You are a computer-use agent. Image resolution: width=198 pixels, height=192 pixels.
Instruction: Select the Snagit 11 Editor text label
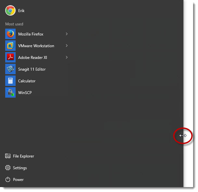[x=32, y=69]
